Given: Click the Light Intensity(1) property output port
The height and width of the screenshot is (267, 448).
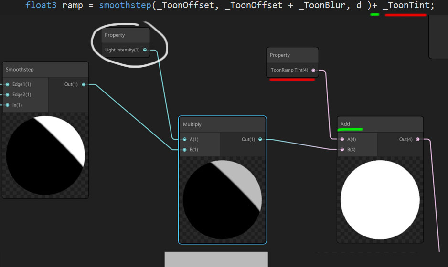Looking at the screenshot, I should coord(145,50).
